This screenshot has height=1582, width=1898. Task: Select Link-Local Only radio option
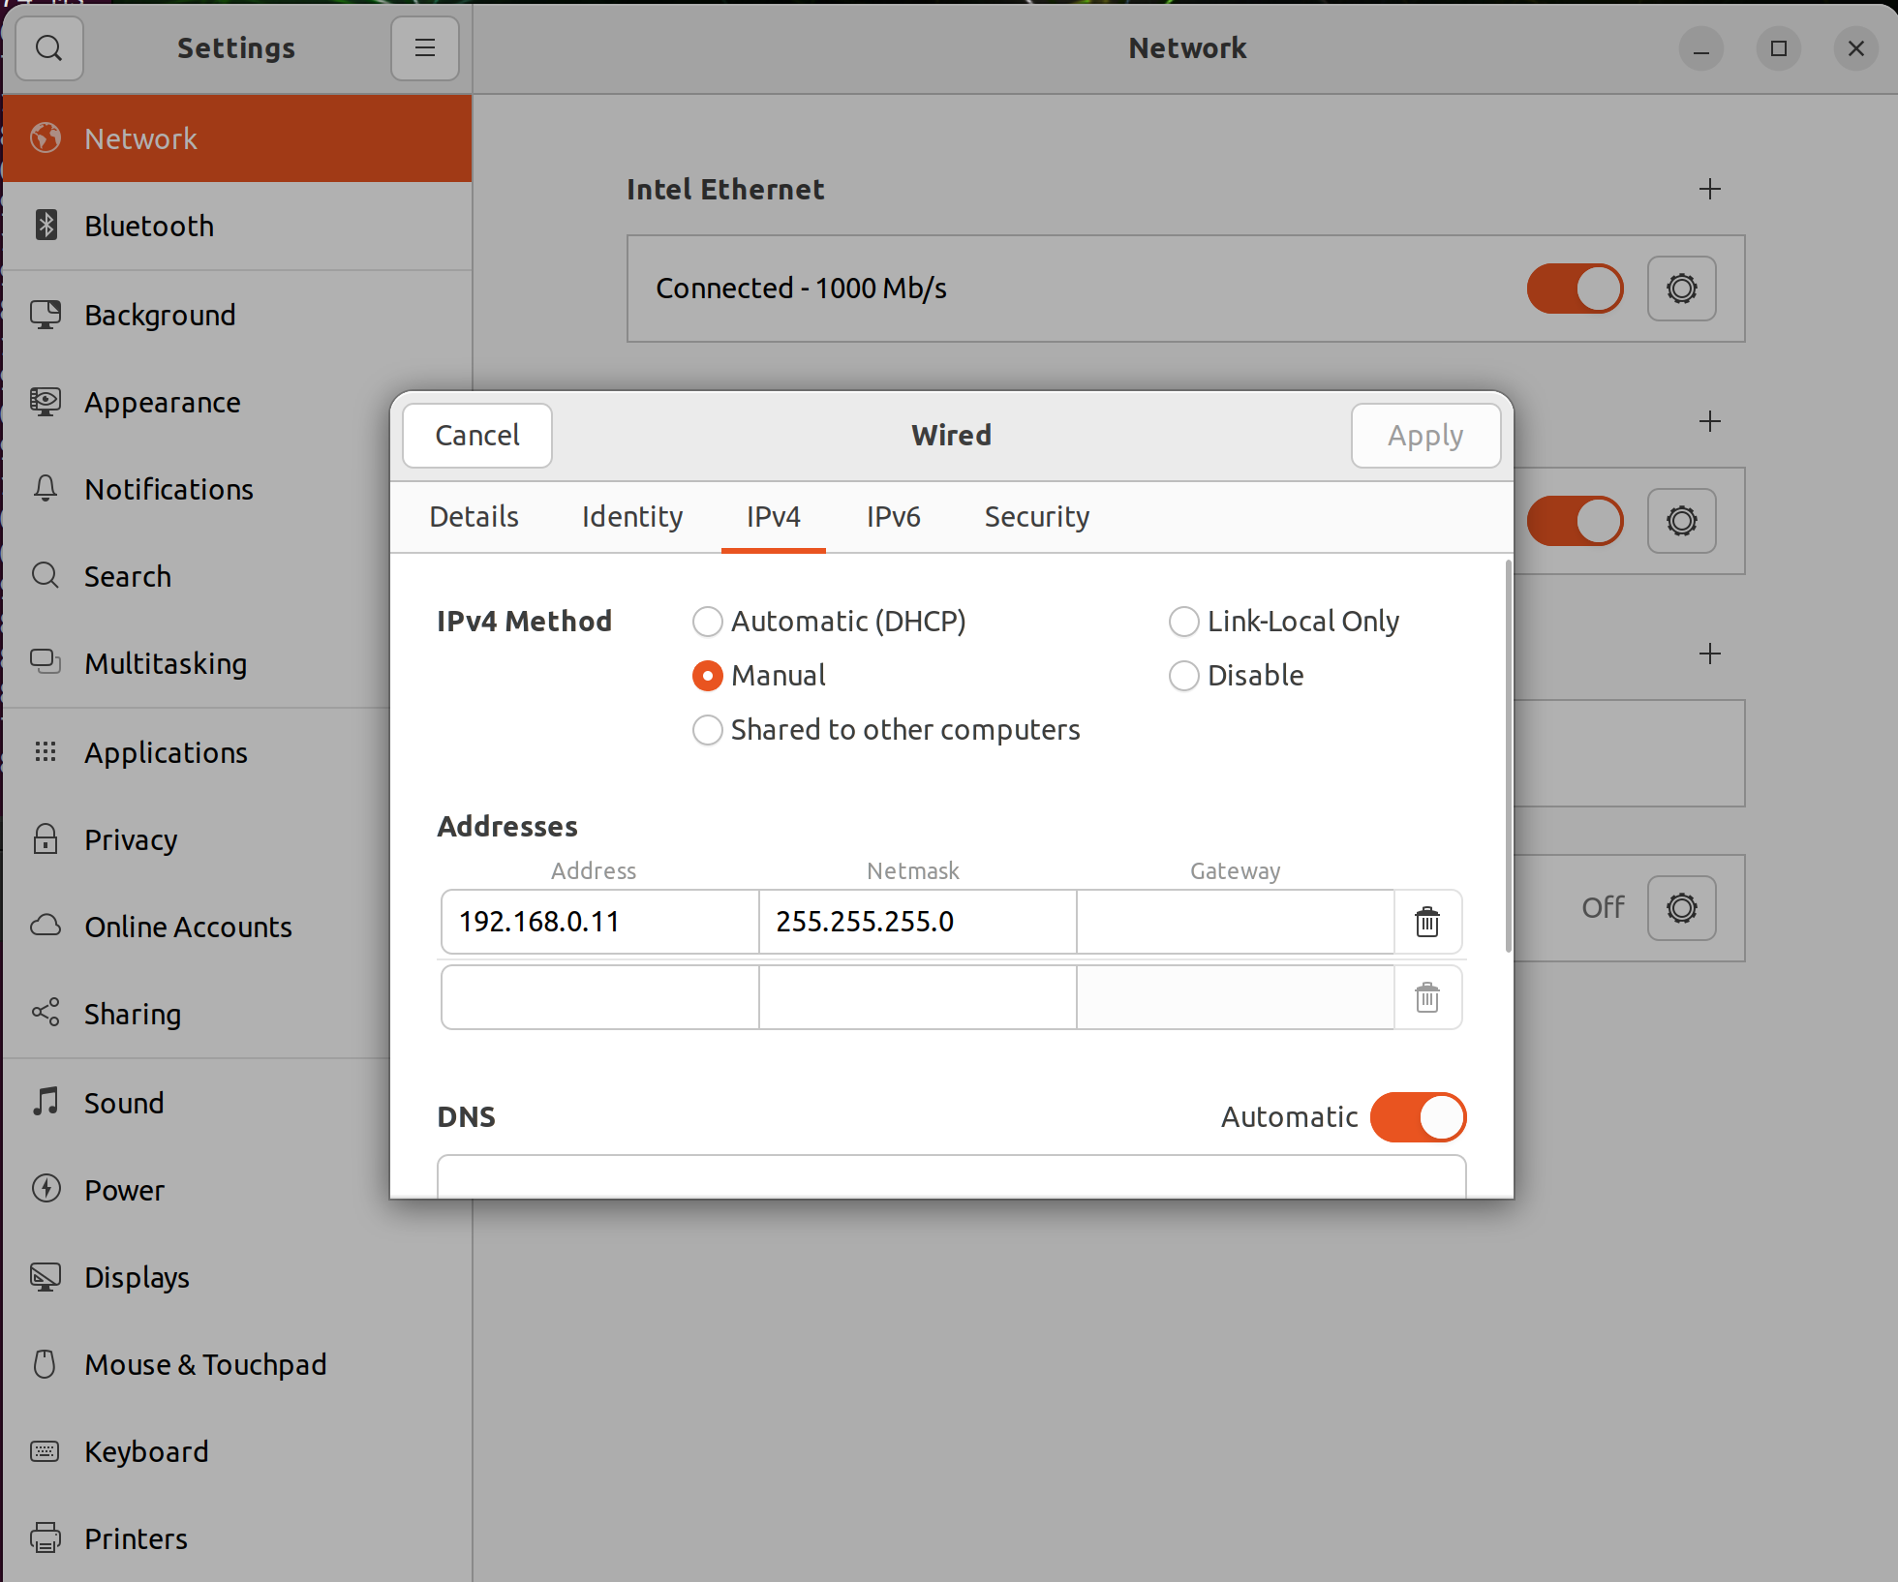1183,622
